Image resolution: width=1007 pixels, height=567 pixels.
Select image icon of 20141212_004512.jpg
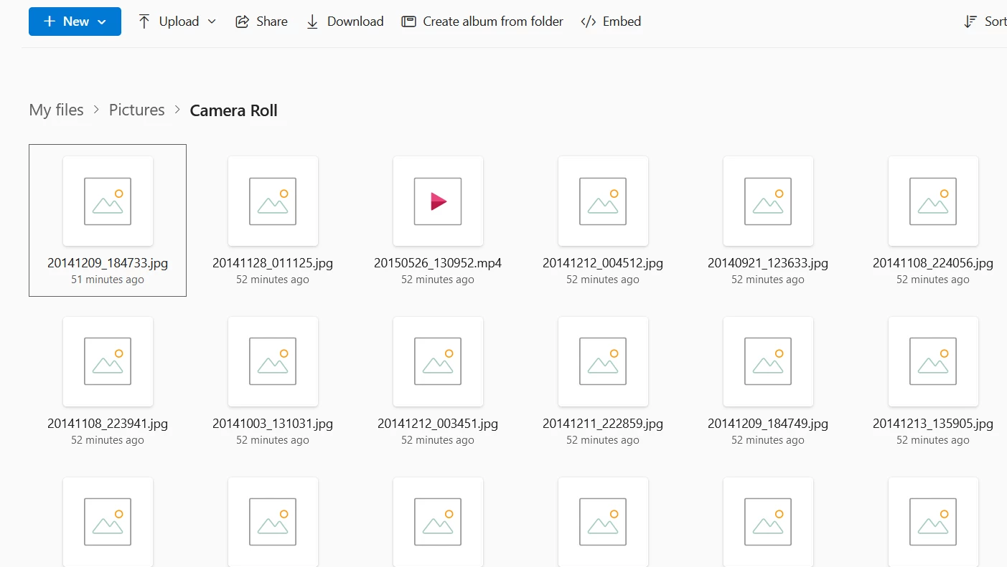pyautogui.click(x=603, y=201)
